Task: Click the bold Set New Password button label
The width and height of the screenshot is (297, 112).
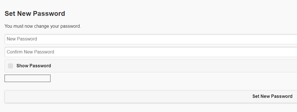Action: pos(272,96)
